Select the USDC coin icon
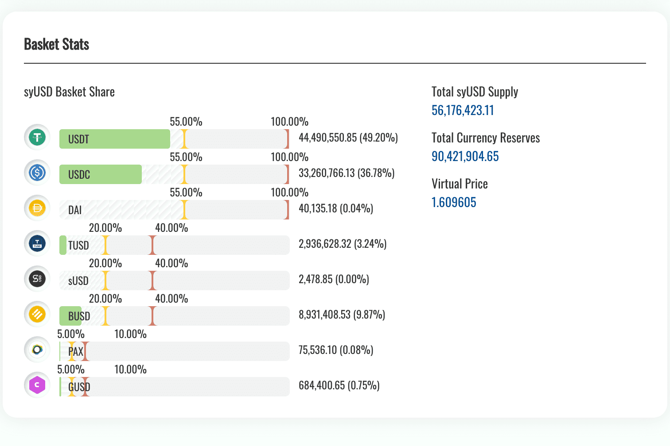The image size is (670, 446). tap(37, 173)
